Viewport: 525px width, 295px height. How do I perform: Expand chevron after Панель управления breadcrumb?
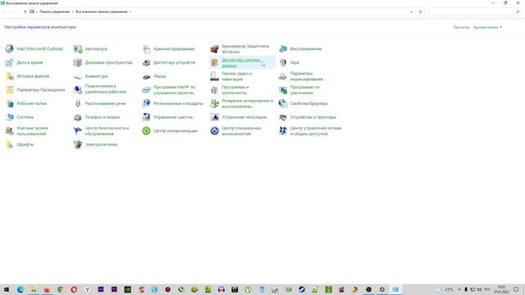(x=73, y=11)
